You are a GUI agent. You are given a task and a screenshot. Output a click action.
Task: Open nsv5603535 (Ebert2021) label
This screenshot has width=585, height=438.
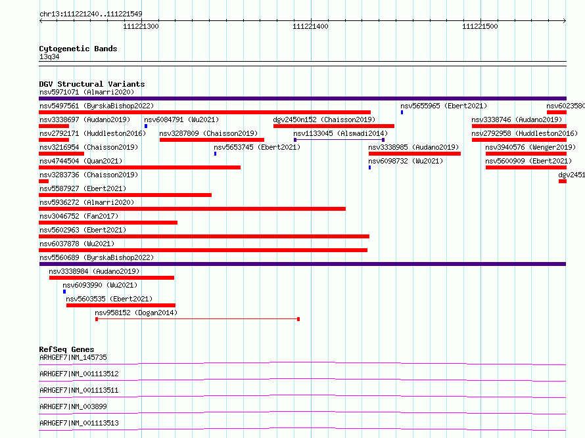[x=109, y=299]
